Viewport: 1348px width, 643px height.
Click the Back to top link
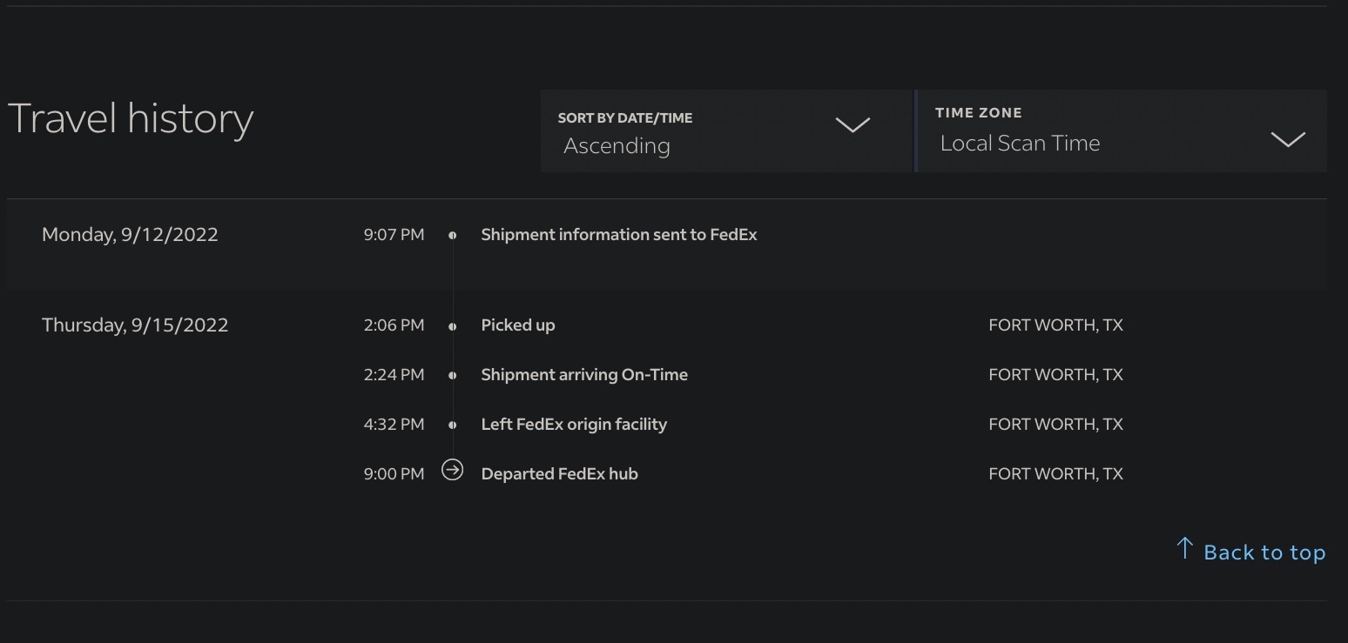[x=1264, y=553]
